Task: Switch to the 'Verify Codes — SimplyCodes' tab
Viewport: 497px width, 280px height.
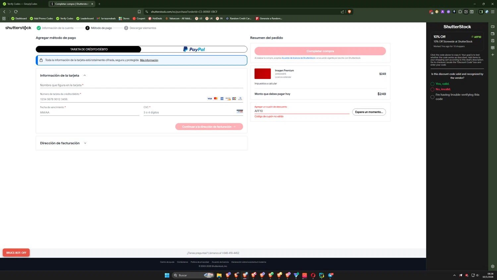Action: pos(22,4)
